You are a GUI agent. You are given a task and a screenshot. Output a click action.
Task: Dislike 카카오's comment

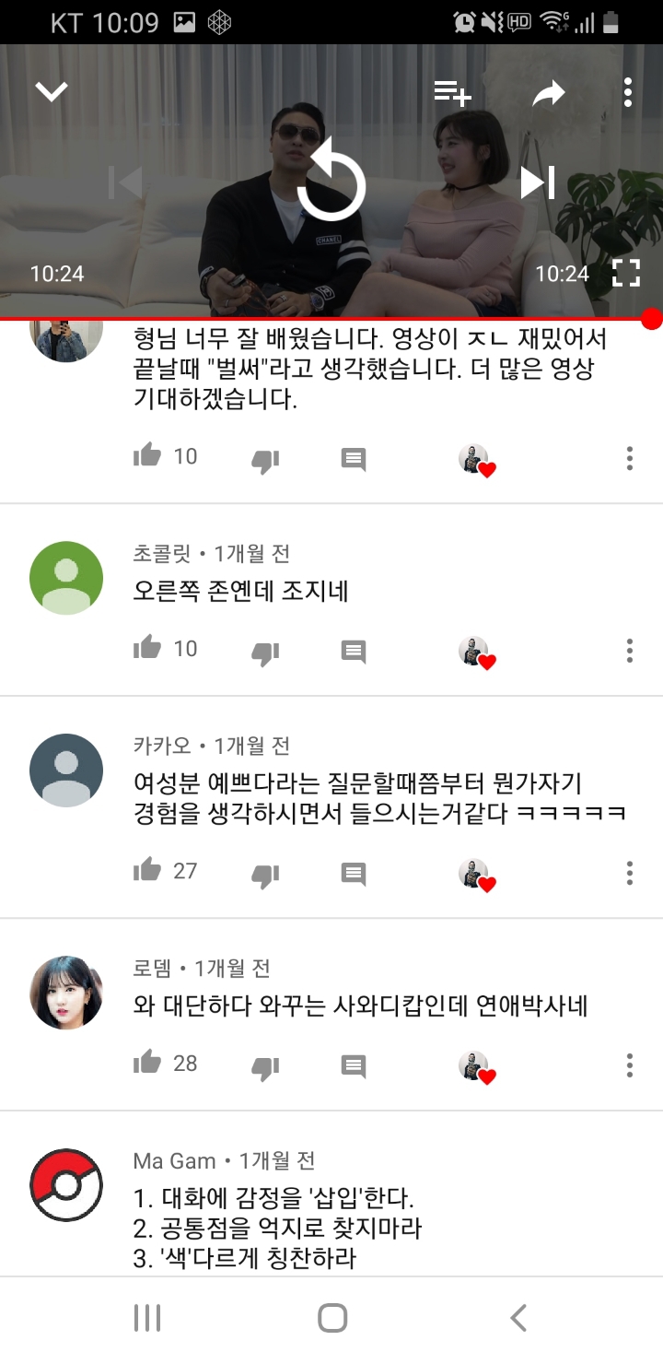(265, 875)
